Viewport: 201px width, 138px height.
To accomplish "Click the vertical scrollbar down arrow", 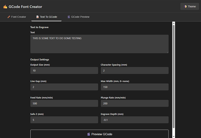I will (x=174, y=136).
